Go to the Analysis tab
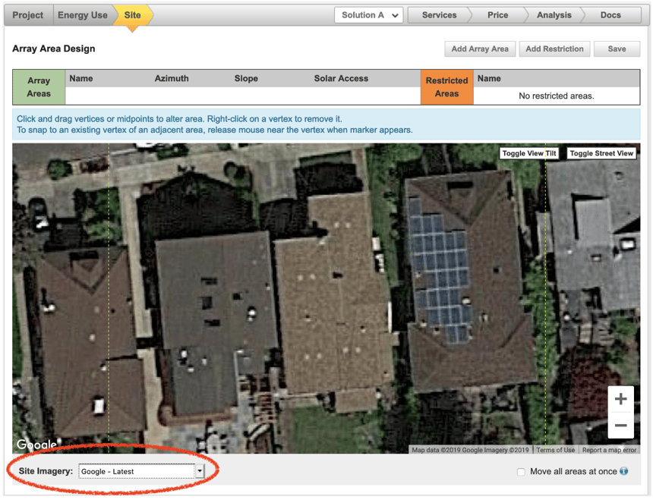This screenshot has width=653, height=503. click(554, 14)
